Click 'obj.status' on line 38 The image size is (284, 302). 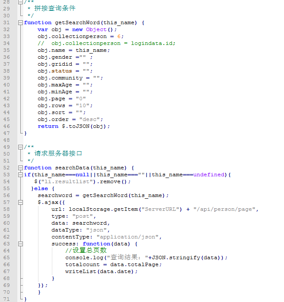(55, 71)
